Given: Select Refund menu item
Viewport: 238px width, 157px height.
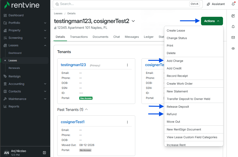Looking at the screenshot, I should pyautogui.click(x=194, y=114).
